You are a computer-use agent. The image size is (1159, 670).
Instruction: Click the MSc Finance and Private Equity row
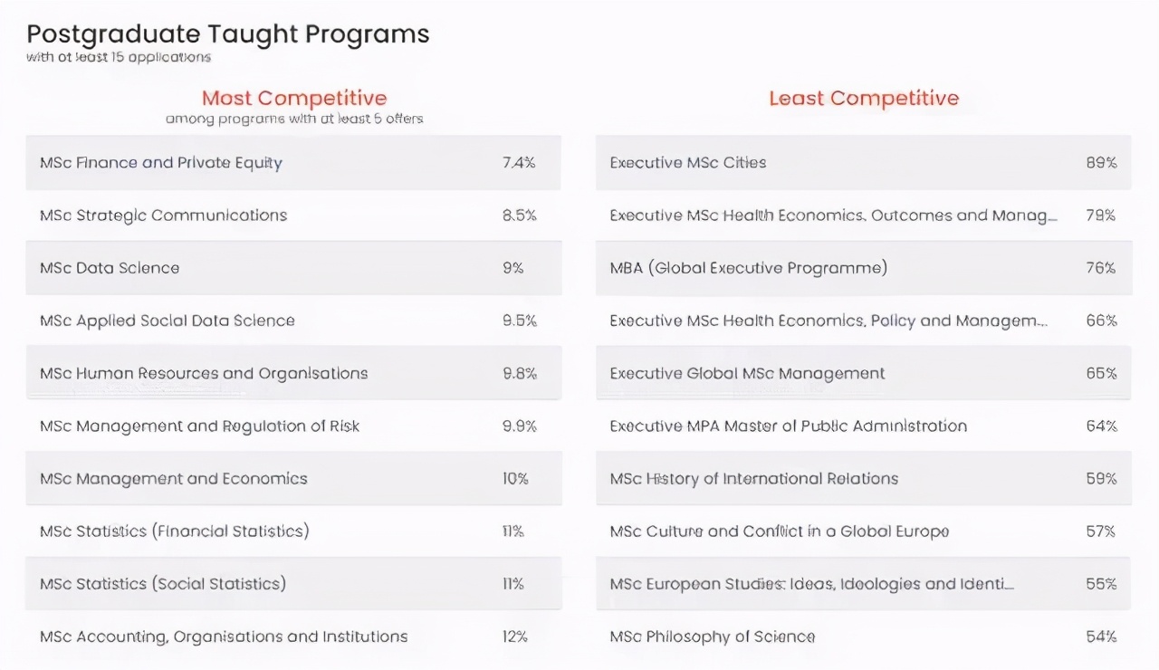161,163
